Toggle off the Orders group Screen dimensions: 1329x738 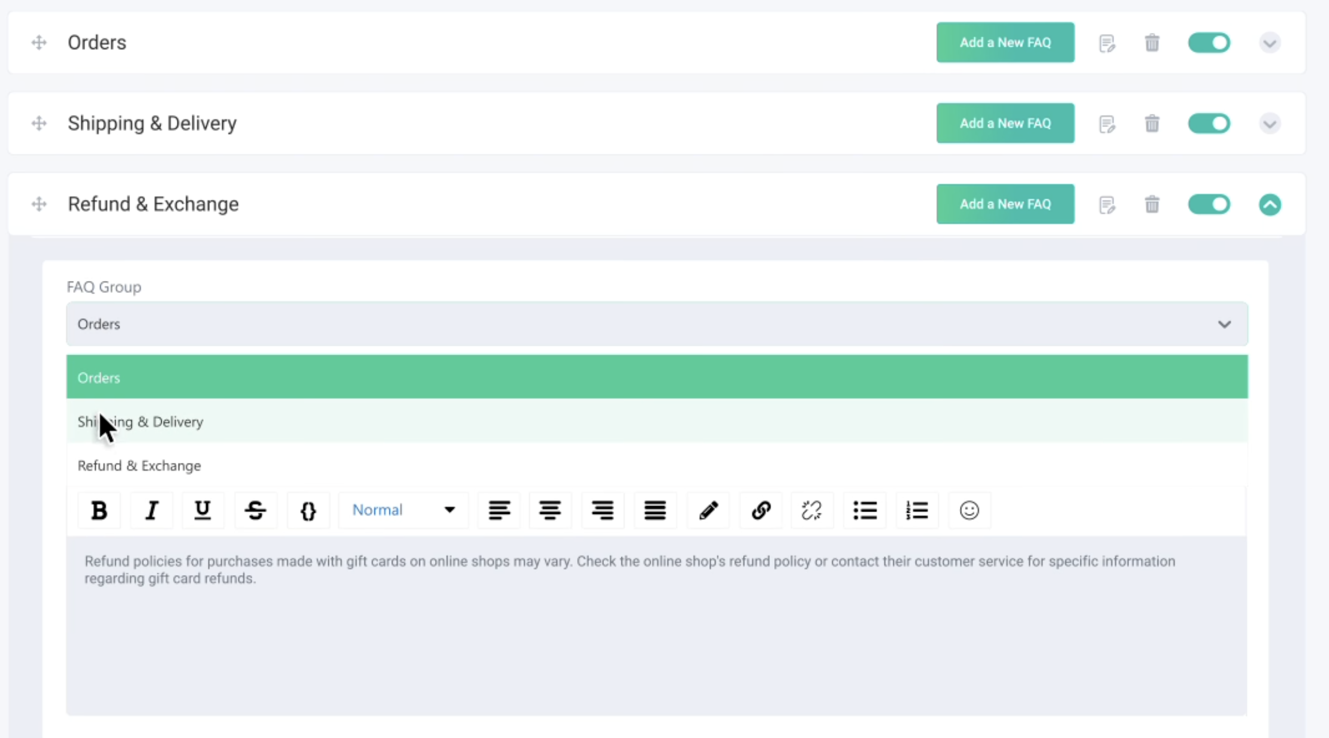[x=1209, y=43]
